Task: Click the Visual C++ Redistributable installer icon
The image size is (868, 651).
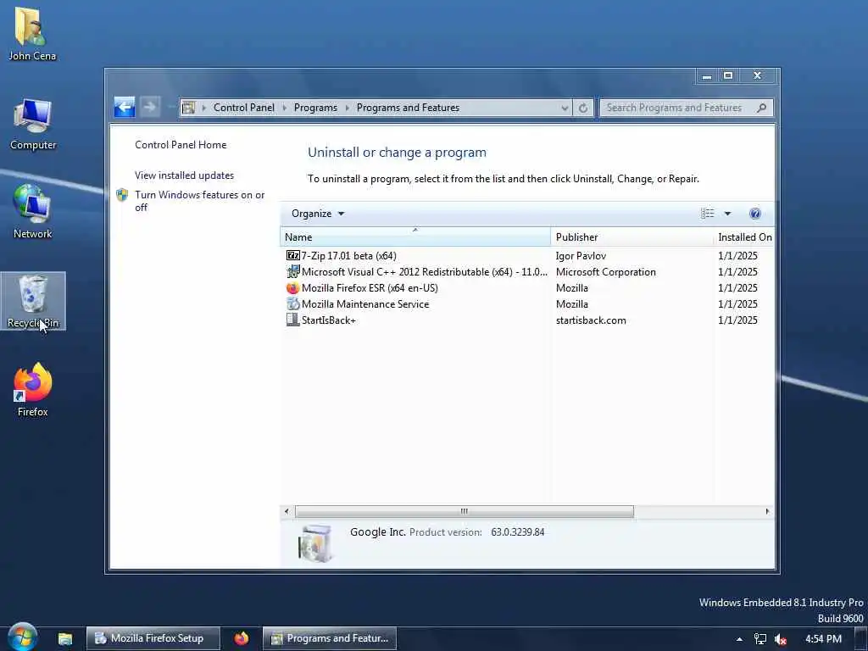Action: coord(292,271)
